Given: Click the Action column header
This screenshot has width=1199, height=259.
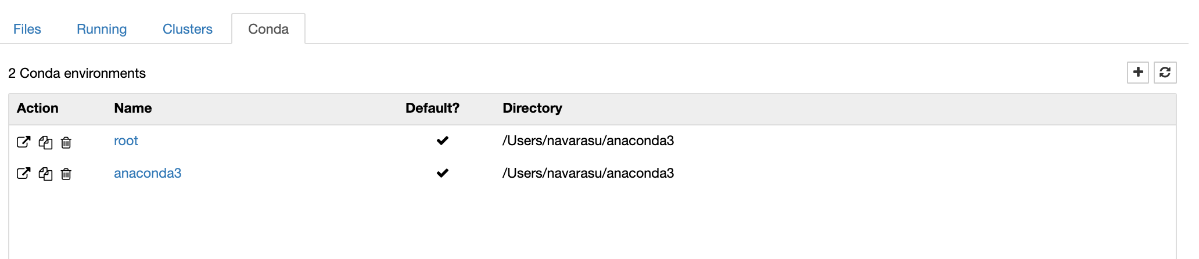Looking at the screenshot, I should pyautogui.click(x=38, y=108).
